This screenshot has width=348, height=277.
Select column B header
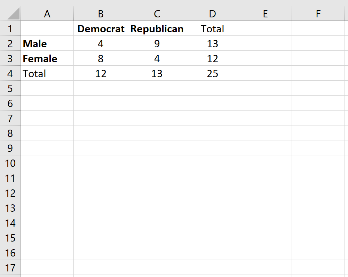101,14
